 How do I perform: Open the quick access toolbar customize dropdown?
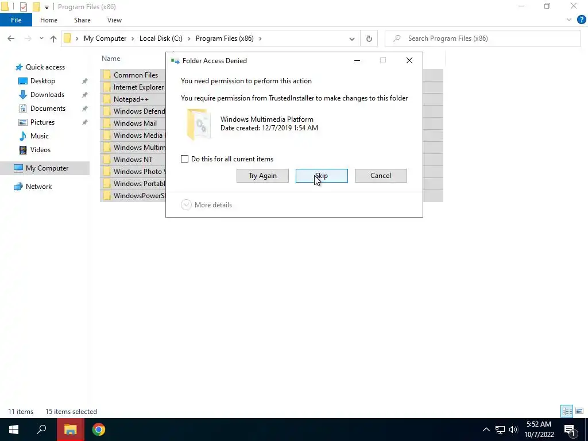point(47,7)
